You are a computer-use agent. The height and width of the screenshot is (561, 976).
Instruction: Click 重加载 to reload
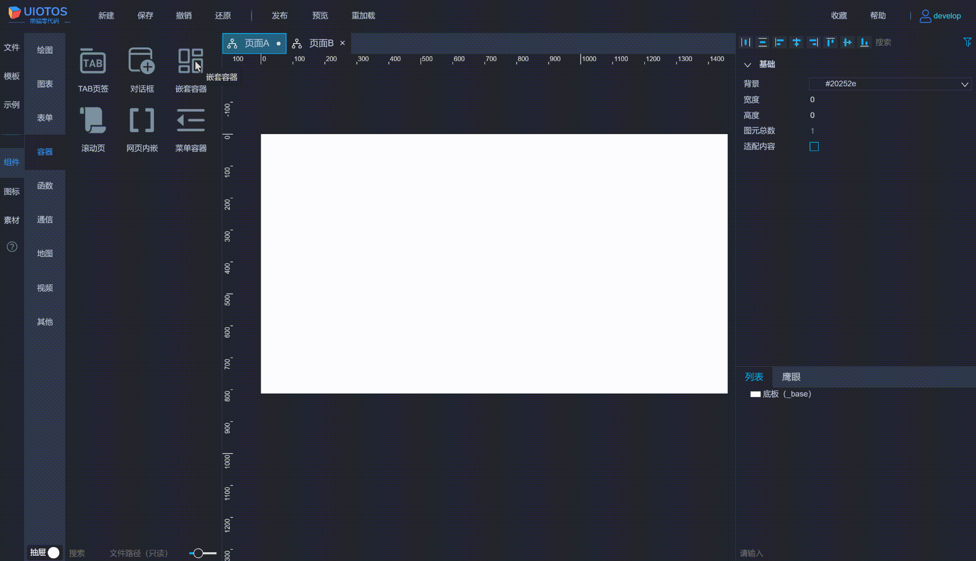[364, 16]
